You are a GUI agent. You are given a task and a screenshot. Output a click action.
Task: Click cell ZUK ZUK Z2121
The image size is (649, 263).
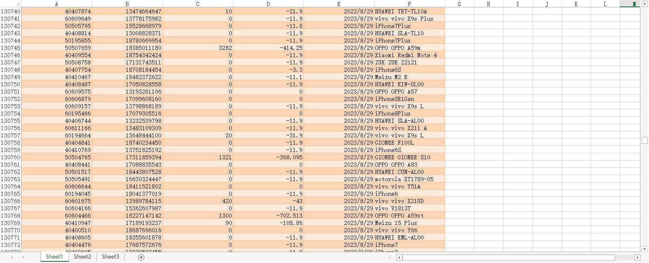(409, 62)
